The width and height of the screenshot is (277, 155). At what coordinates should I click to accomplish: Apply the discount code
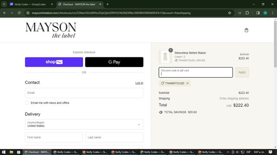(242, 72)
